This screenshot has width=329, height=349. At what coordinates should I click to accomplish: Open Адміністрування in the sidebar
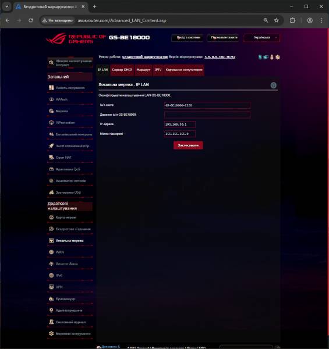(70, 310)
